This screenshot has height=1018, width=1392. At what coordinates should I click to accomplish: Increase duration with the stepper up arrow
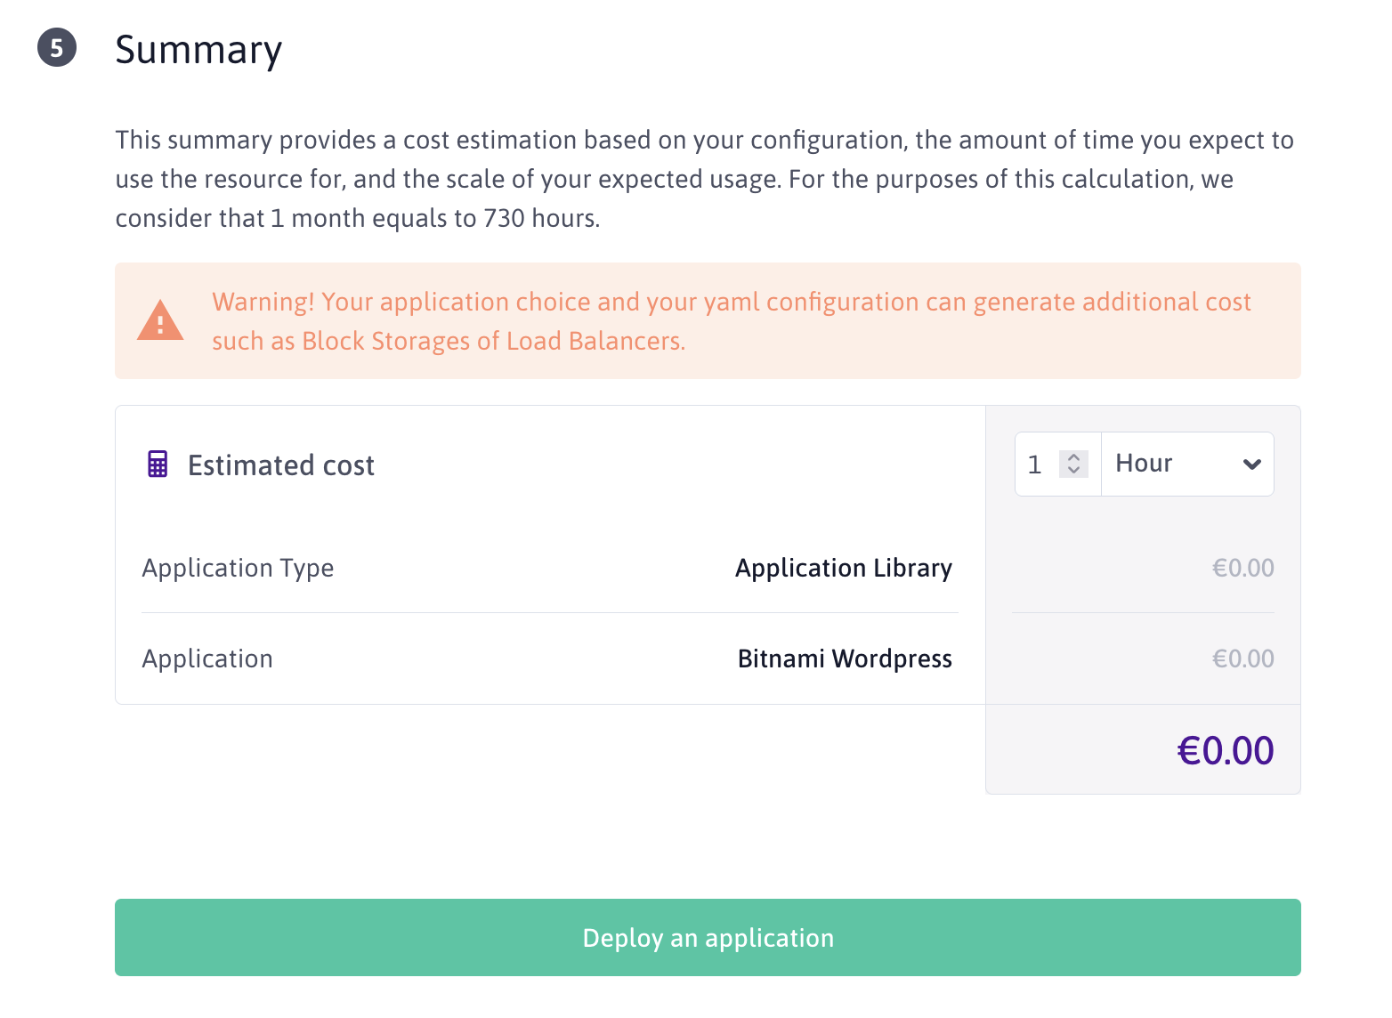click(1073, 457)
